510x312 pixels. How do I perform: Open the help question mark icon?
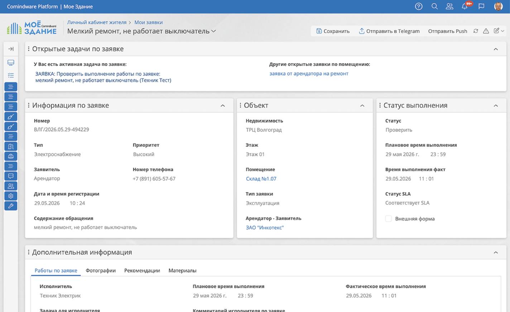pos(419,6)
